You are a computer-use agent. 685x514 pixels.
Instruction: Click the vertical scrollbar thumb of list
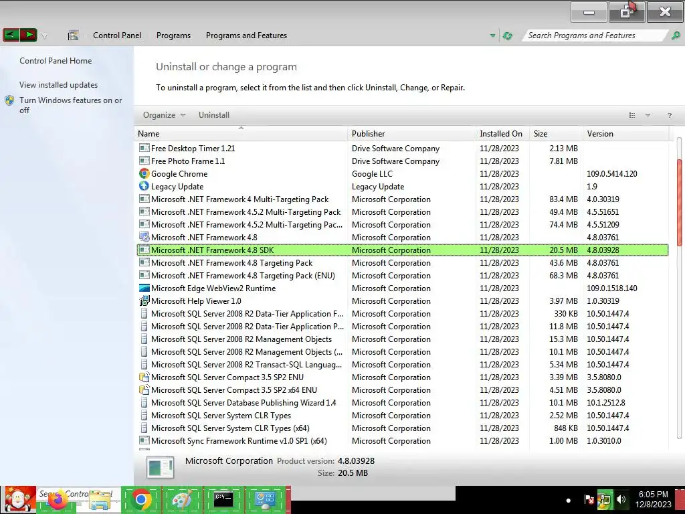pos(679,203)
